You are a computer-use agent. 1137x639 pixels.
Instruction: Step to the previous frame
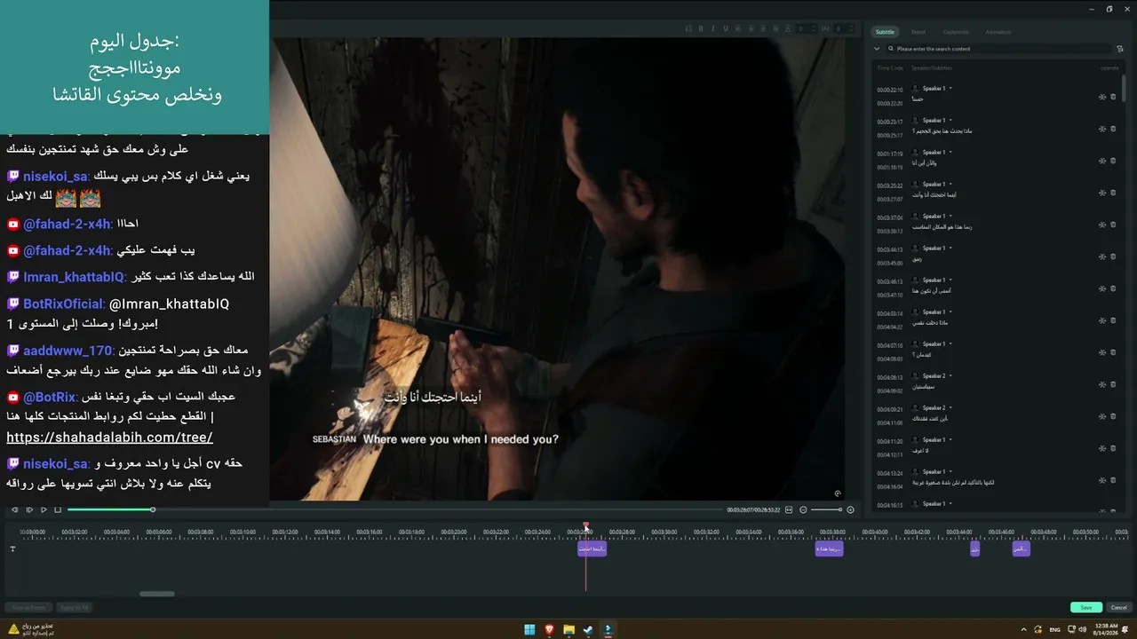click(x=14, y=509)
